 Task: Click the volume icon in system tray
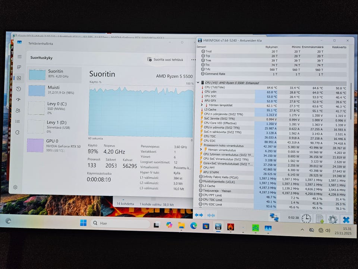click(328, 231)
